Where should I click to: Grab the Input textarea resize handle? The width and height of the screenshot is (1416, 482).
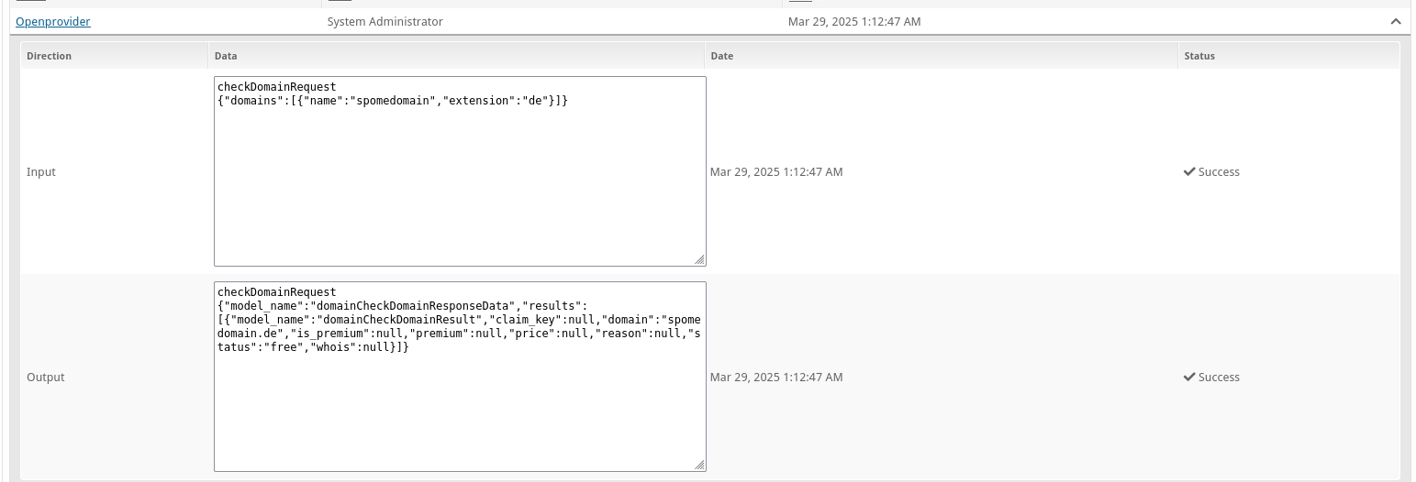(x=700, y=260)
